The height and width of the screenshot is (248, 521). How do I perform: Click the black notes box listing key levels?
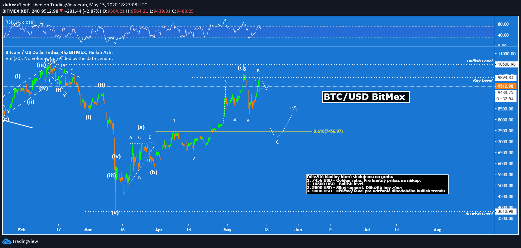click(377, 184)
